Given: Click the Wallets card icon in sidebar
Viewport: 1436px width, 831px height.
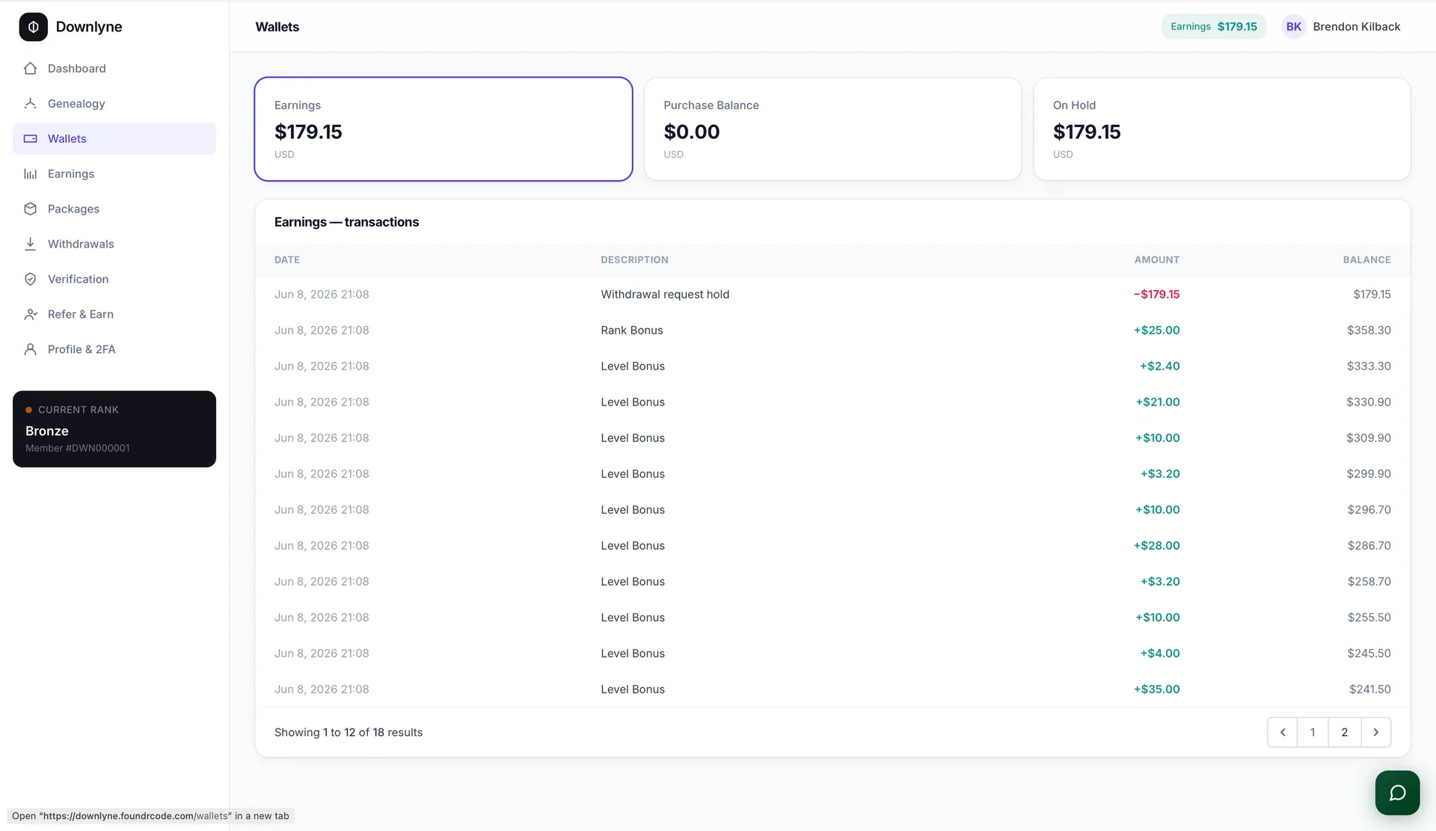Looking at the screenshot, I should pos(31,138).
